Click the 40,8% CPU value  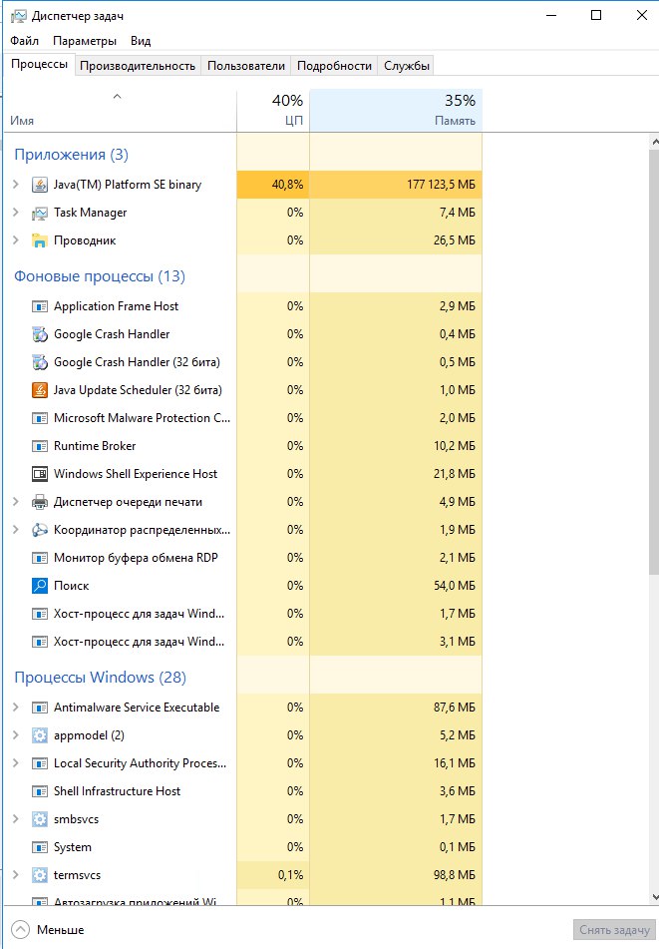[288, 185]
